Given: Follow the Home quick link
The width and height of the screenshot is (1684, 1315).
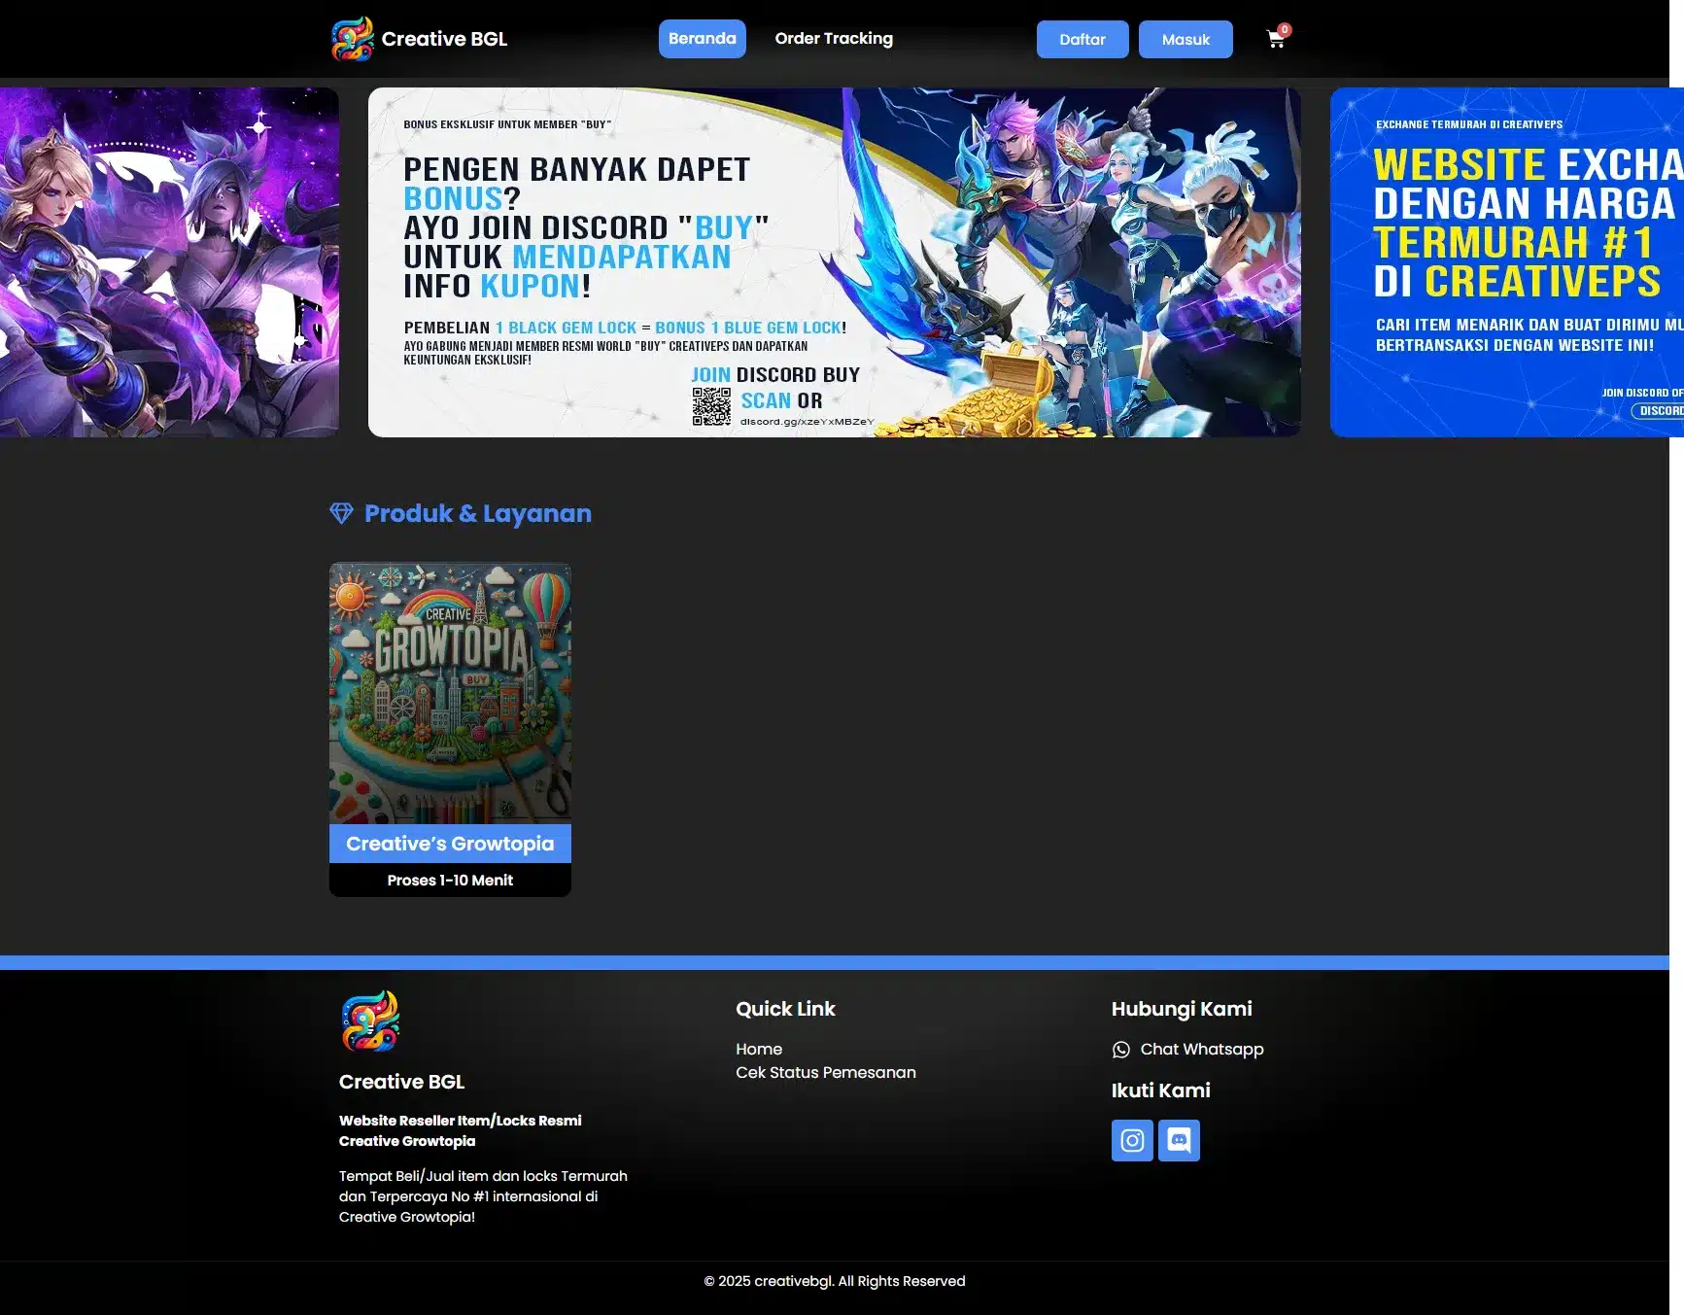Looking at the screenshot, I should click(x=758, y=1050).
